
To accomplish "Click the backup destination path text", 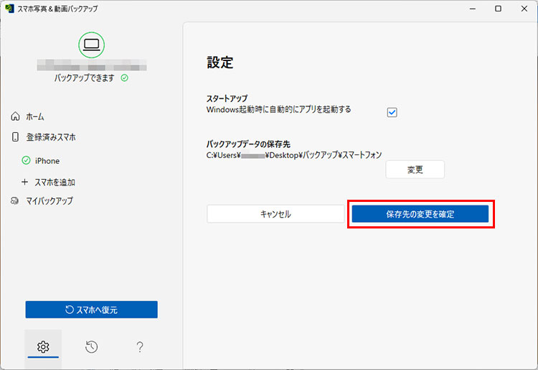I will [x=294, y=154].
